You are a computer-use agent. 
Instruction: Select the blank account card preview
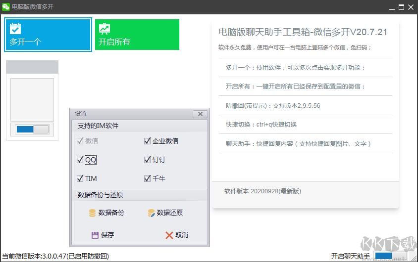coord(32,99)
